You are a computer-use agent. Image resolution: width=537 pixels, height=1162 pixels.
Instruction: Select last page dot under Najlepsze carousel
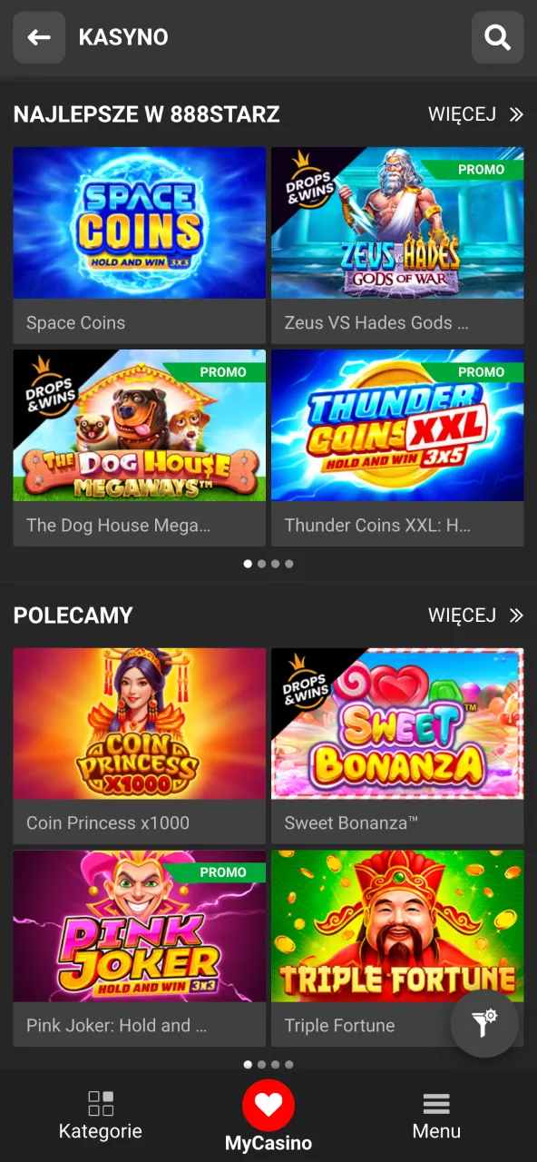click(x=288, y=564)
